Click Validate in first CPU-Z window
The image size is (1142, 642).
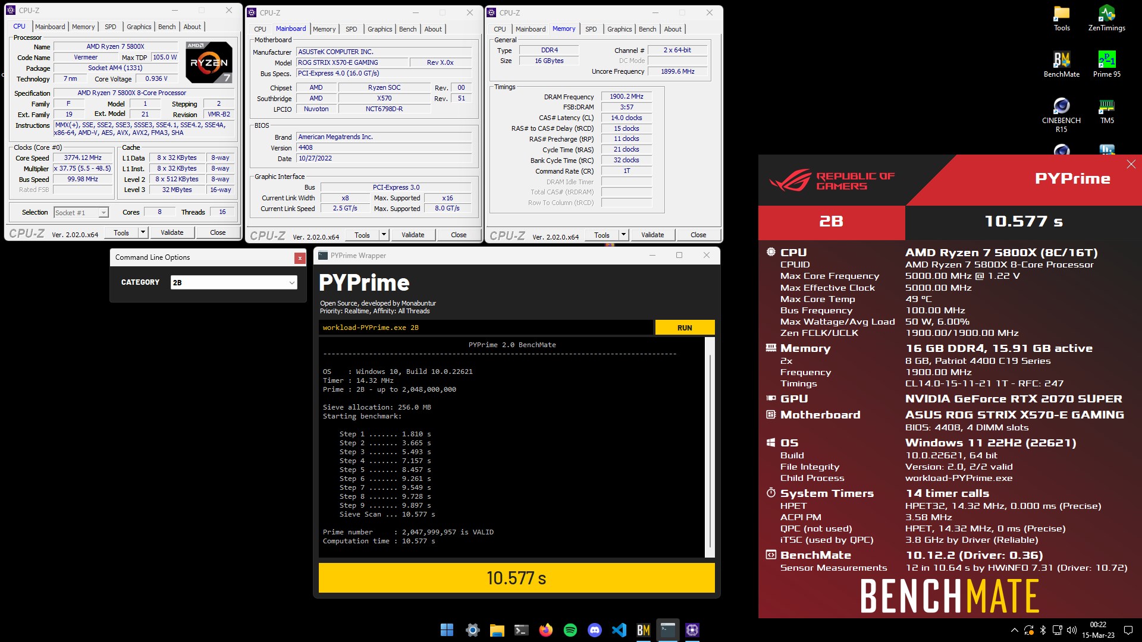pyautogui.click(x=172, y=232)
